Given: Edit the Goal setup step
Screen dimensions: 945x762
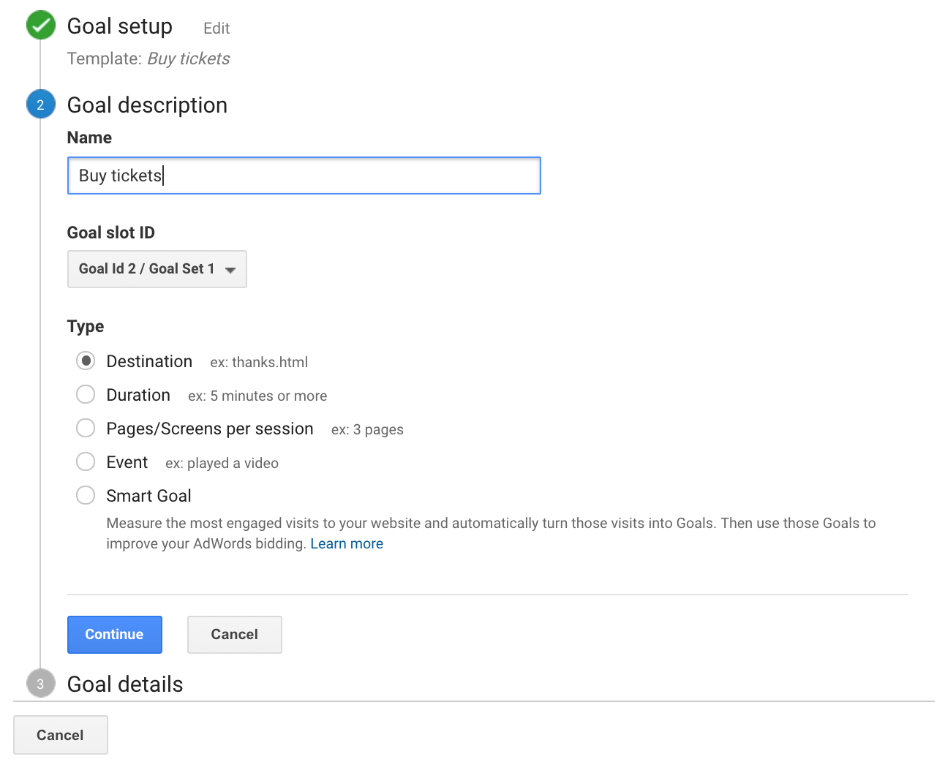Looking at the screenshot, I should click(x=217, y=29).
